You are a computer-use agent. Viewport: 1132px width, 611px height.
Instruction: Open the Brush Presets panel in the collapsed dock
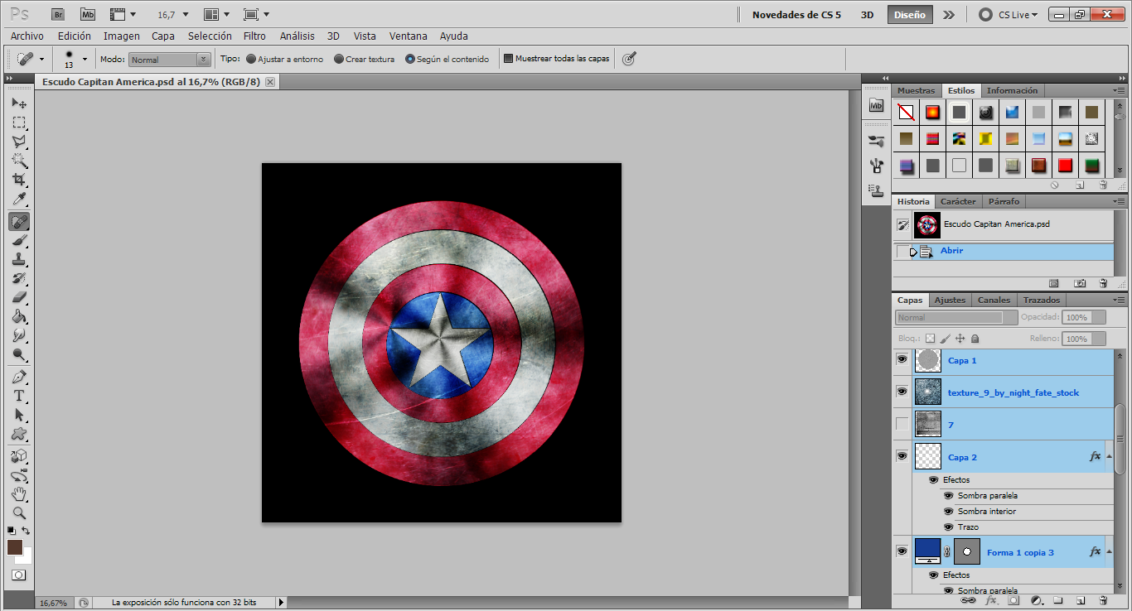tap(876, 142)
